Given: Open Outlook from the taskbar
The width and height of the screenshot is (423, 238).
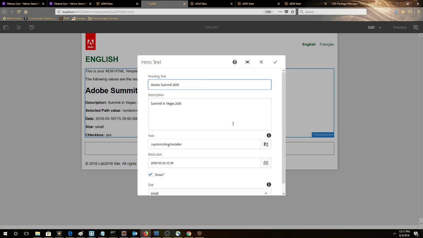Looking at the screenshot, I should (135, 234).
